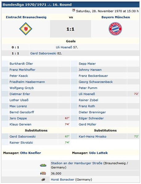View Burkhardt Öller's profile
141x184 pixels.
tap(21, 64)
